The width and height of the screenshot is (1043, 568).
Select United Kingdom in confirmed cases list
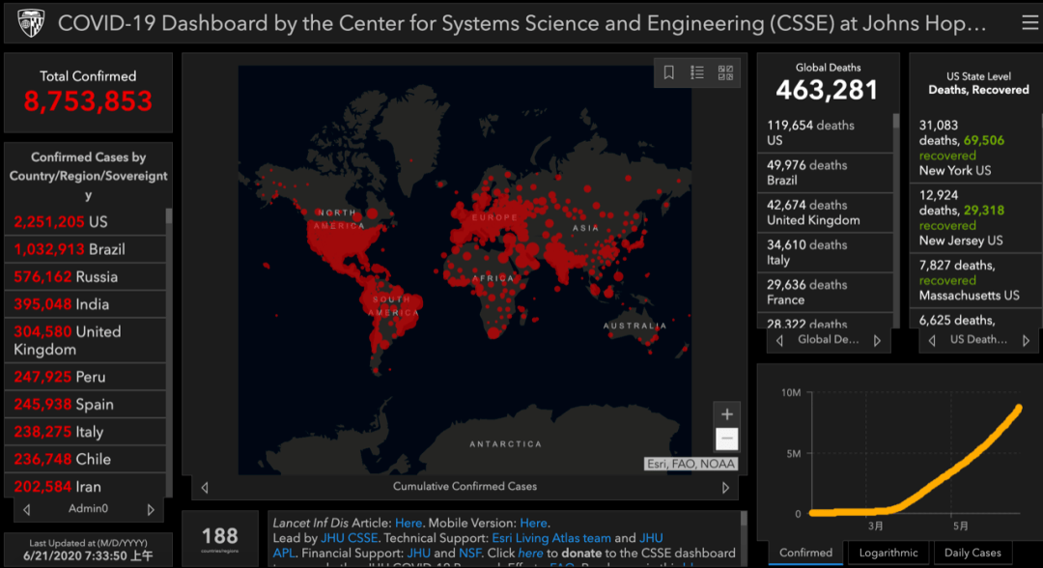(85, 341)
